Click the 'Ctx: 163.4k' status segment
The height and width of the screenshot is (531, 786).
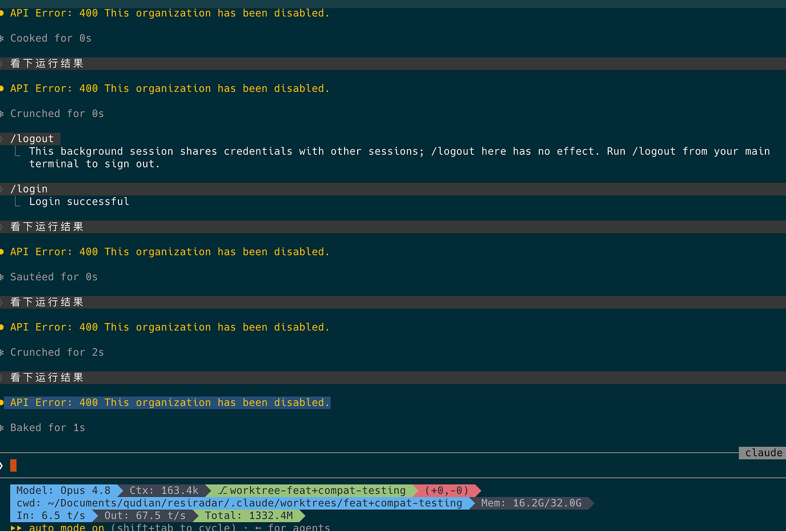click(164, 491)
